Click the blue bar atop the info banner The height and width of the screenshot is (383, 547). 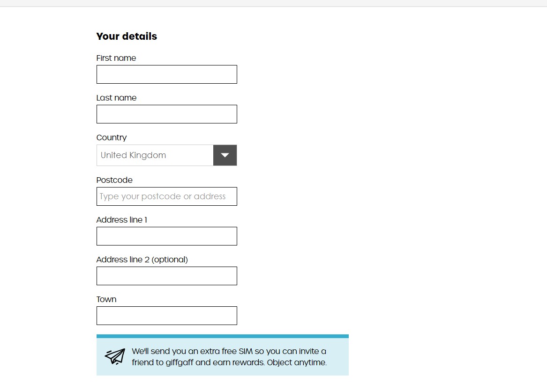coord(223,336)
